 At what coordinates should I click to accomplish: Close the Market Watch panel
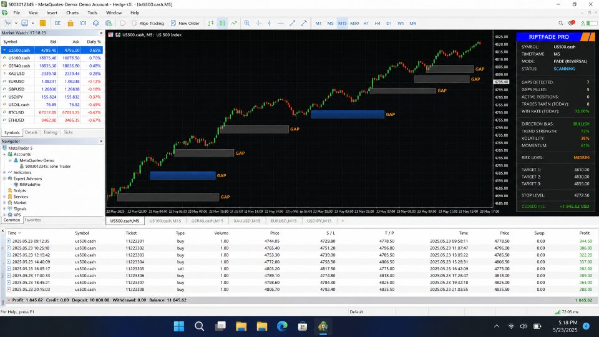(101, 33)
